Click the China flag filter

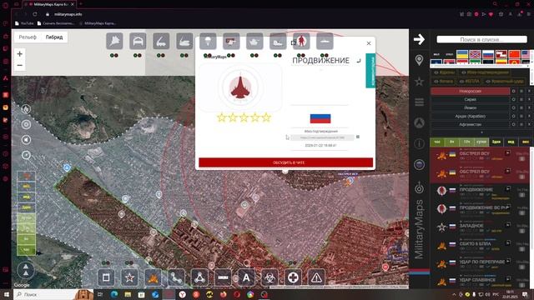(x=514, y=53)
